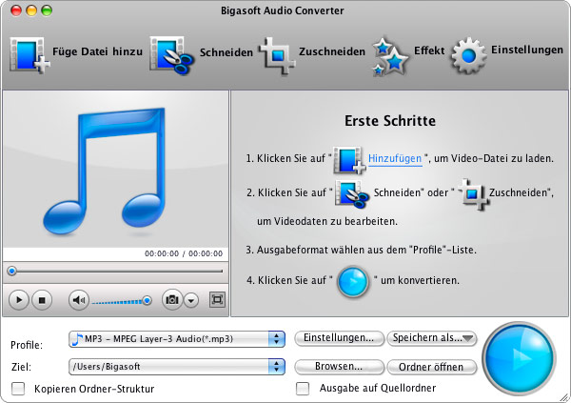Minimize the window with the yellow button
The image size is (571, 403).
click(31, 10)
